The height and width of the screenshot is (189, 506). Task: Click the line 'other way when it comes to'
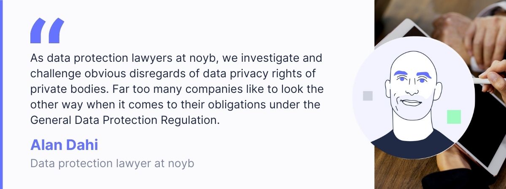tap(176, 104)
